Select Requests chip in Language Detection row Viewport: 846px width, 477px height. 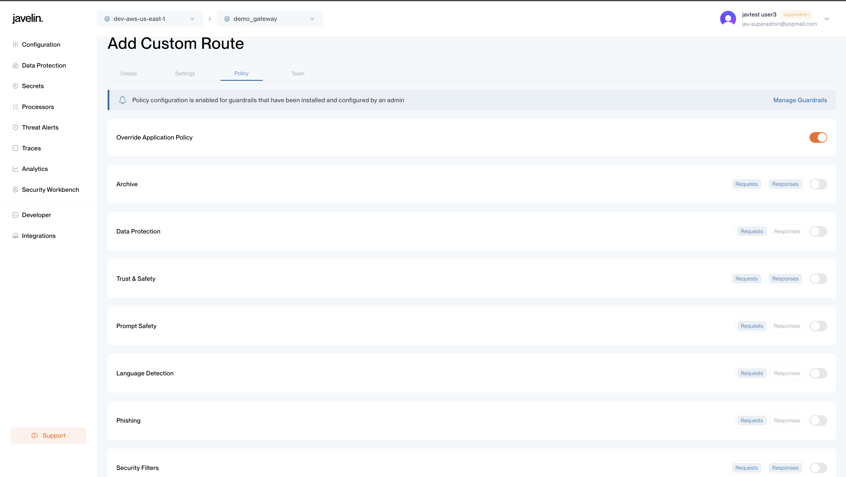pyautogui.click(x=751, y=373)
